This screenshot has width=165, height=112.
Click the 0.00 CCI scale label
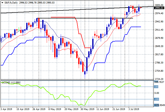pos(157,93)
